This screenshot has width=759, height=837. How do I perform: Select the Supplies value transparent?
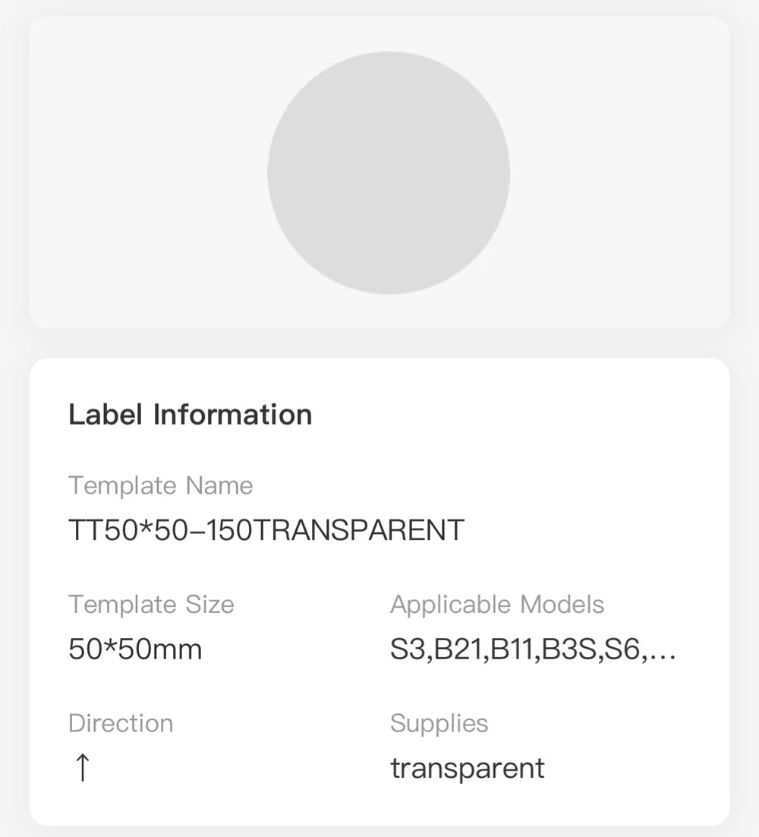tap(467, 767)
